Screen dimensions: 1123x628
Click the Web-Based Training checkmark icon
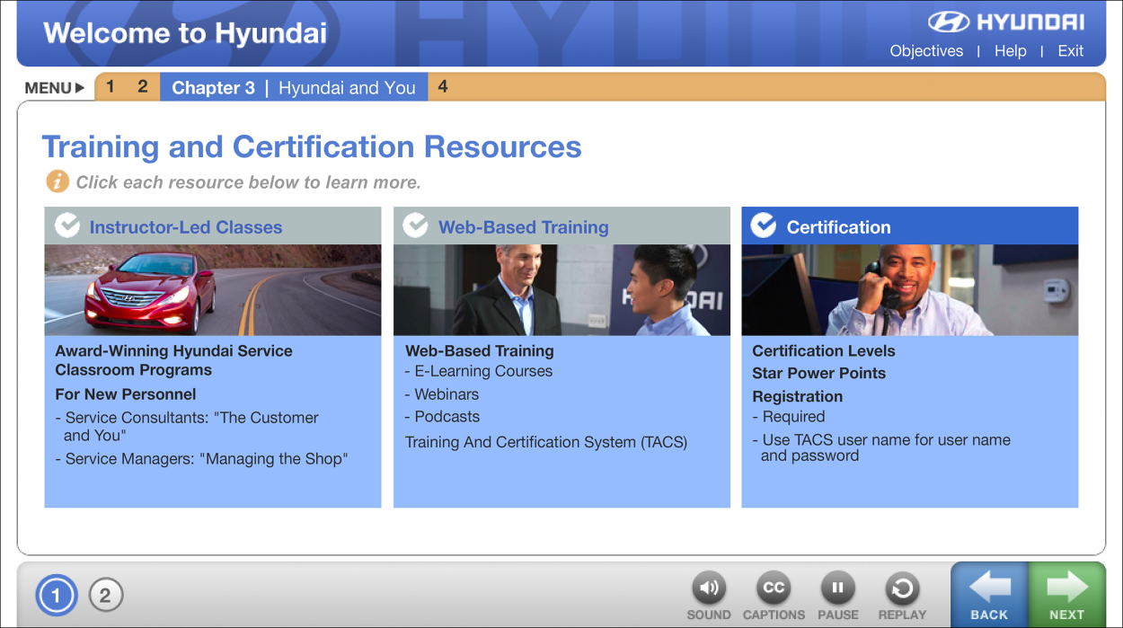tap(415, 226)
